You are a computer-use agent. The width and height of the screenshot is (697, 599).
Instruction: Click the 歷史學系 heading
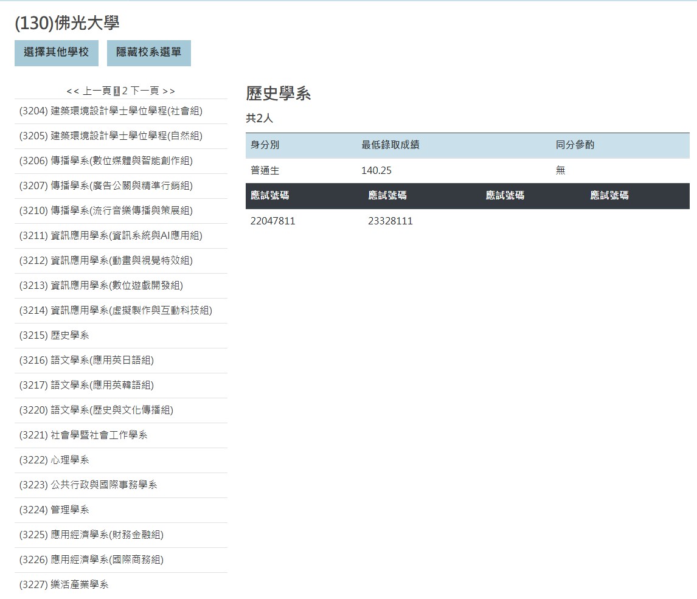(279, 93)
